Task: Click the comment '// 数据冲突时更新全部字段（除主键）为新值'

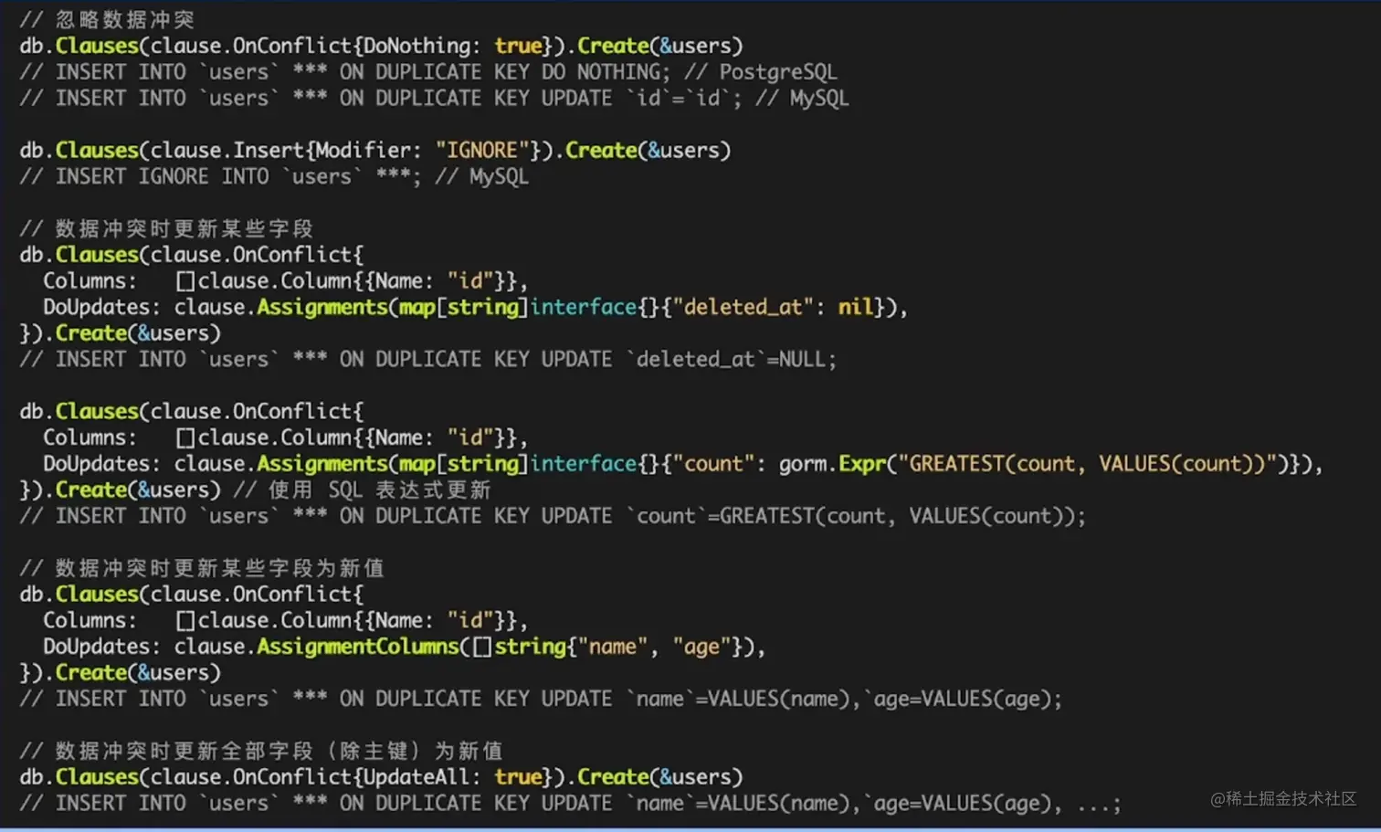Action: 261,751
